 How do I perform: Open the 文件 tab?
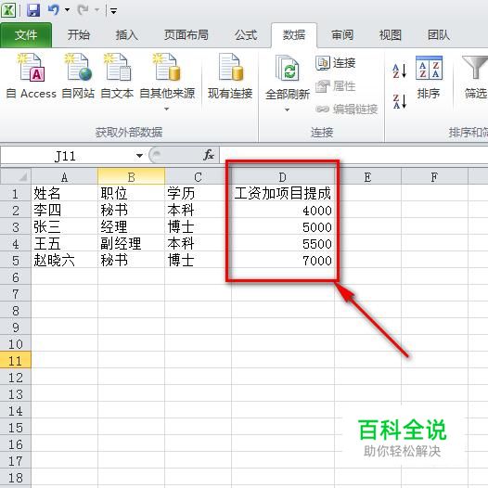coord(26,35)
